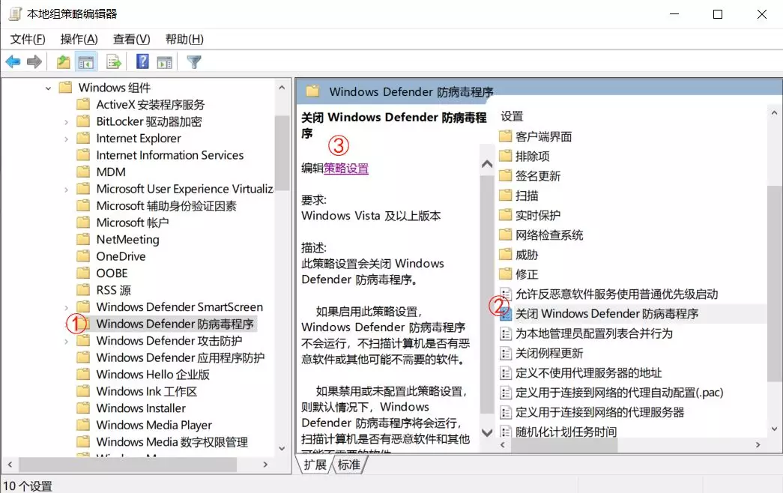Click the Filter funnel toolbar icon
This screenshot has width=783, height=493.
194,62
